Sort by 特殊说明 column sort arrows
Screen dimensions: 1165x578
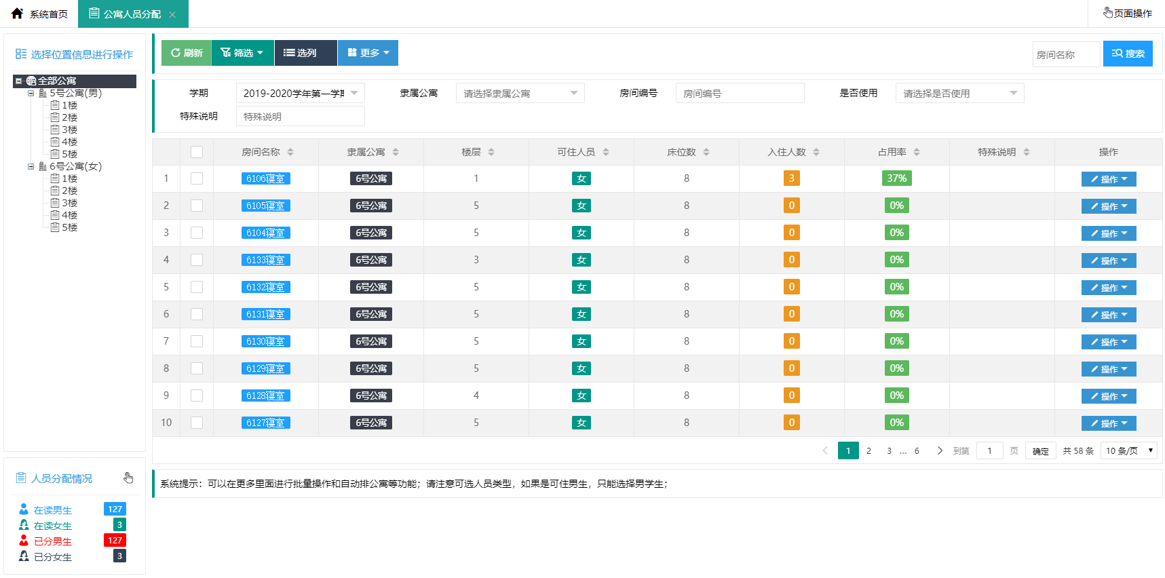pyautogui.click(x=1027, y=152)
